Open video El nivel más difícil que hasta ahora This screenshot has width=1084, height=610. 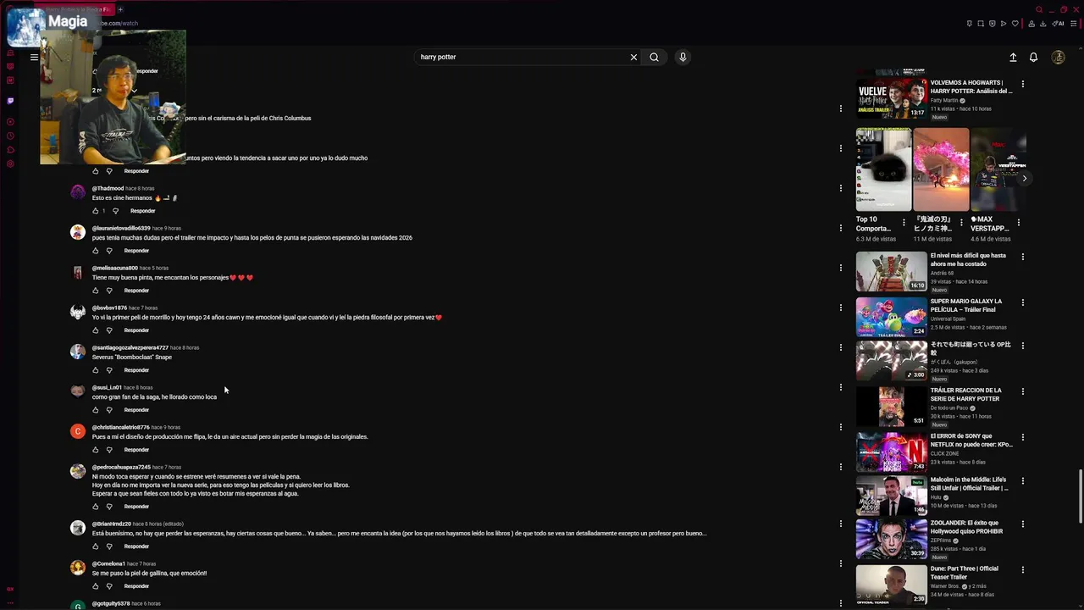tap(968, 259)
